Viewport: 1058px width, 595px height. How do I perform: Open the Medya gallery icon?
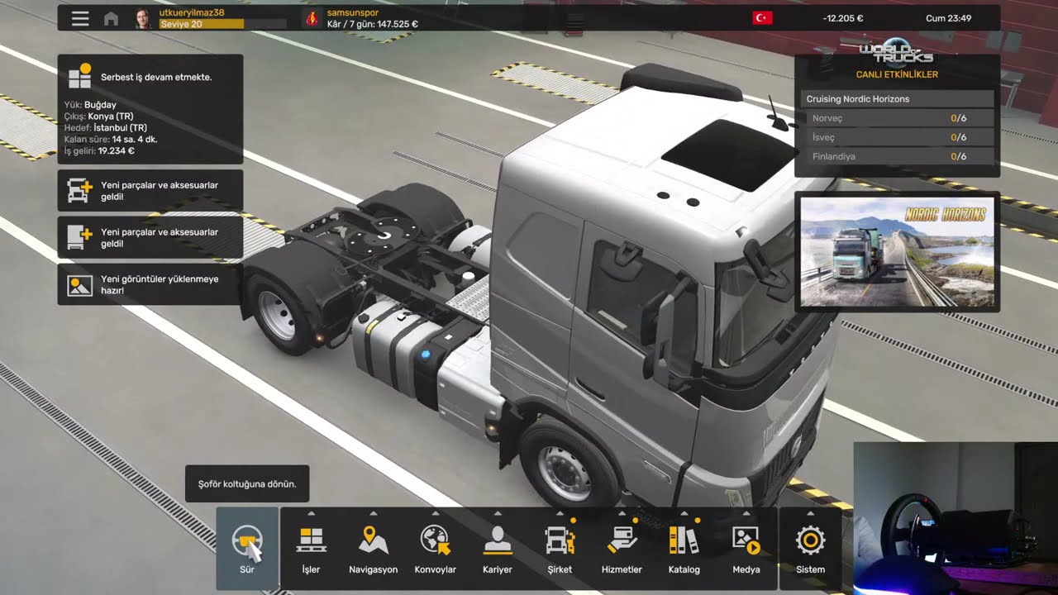click(x=746, y=549)
